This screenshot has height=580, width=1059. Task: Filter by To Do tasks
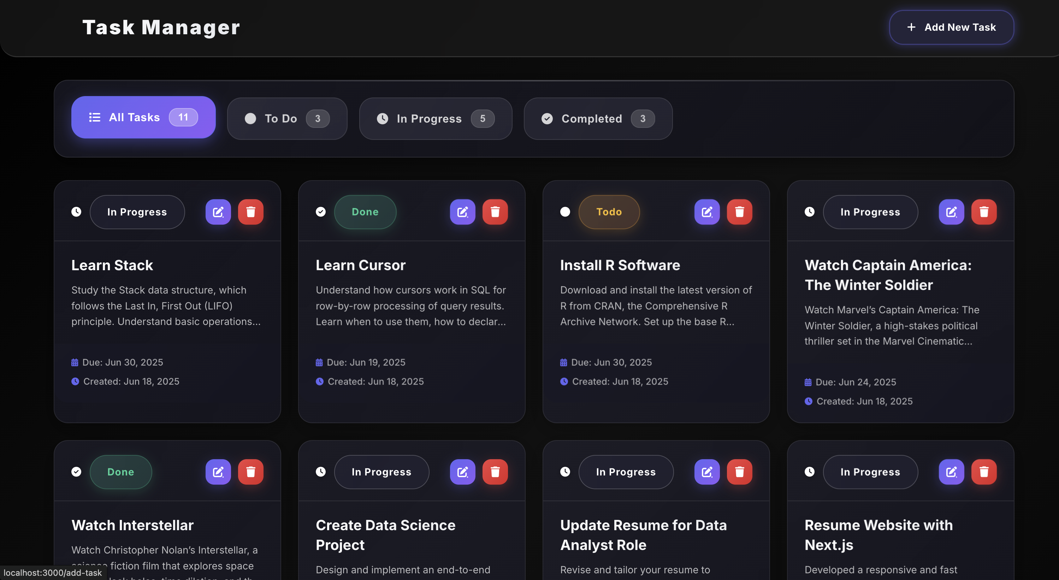[x=287, y=119]
